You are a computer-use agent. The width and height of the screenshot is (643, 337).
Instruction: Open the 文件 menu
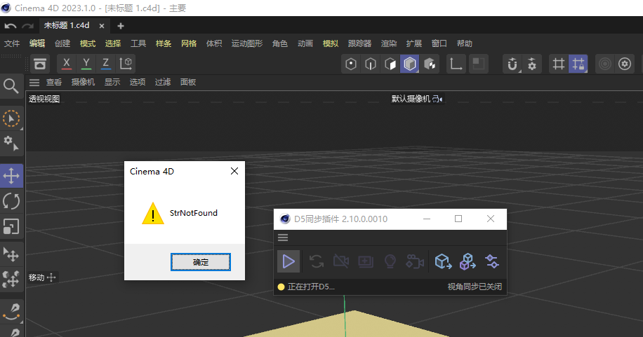coord(12,43)
